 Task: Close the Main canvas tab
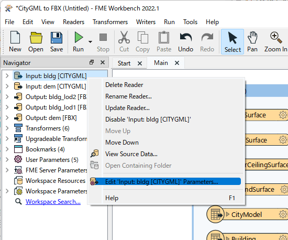(177, 63)
